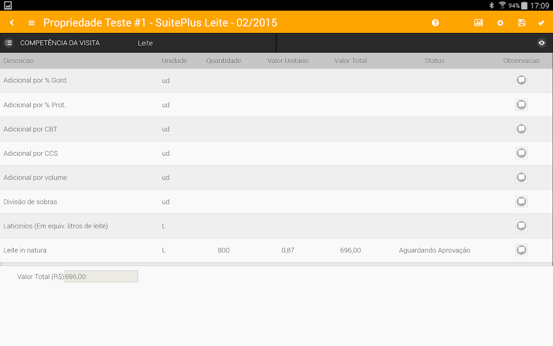Click Aguardando Aprovação status

435,250
